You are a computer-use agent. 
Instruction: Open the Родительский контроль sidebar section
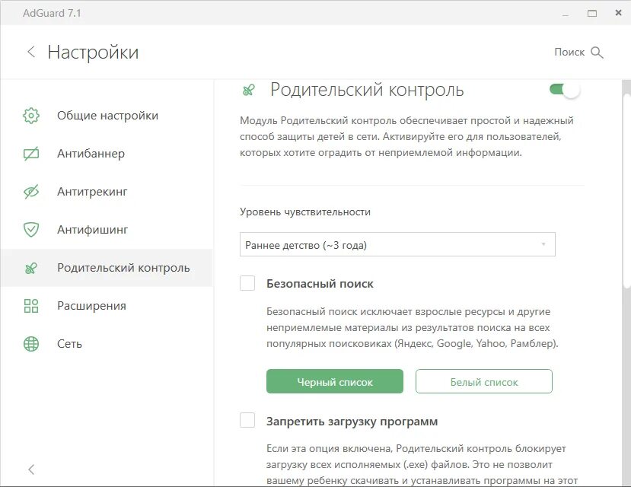[x=123, y=268]
